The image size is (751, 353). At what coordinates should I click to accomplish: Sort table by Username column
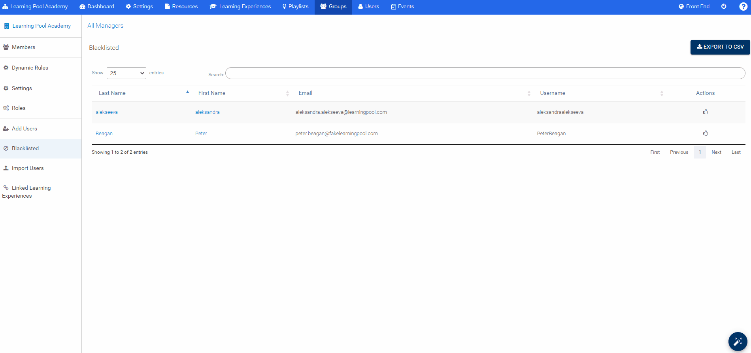coord(553,93)
